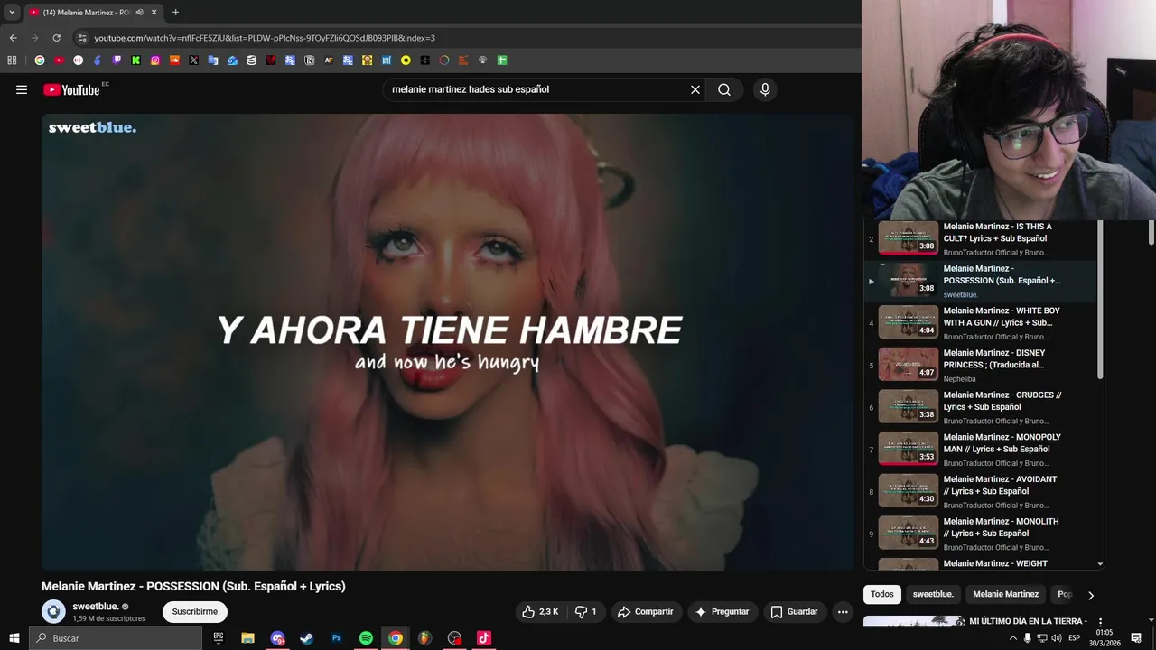The width and height of the screenshot is (1156, 650).
Task: Open a new browser tab
Action: [175, 13]
